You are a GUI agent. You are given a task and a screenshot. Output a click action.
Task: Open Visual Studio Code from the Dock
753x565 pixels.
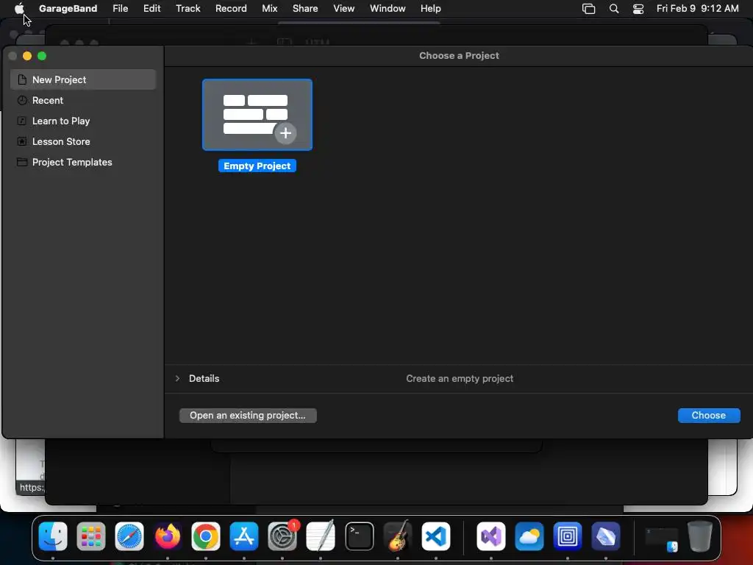[x=435, y=536]
